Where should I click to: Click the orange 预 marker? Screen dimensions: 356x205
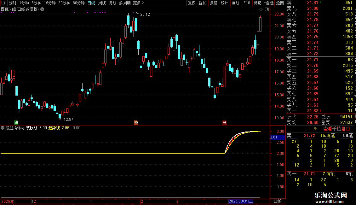[x=136, y=122]
